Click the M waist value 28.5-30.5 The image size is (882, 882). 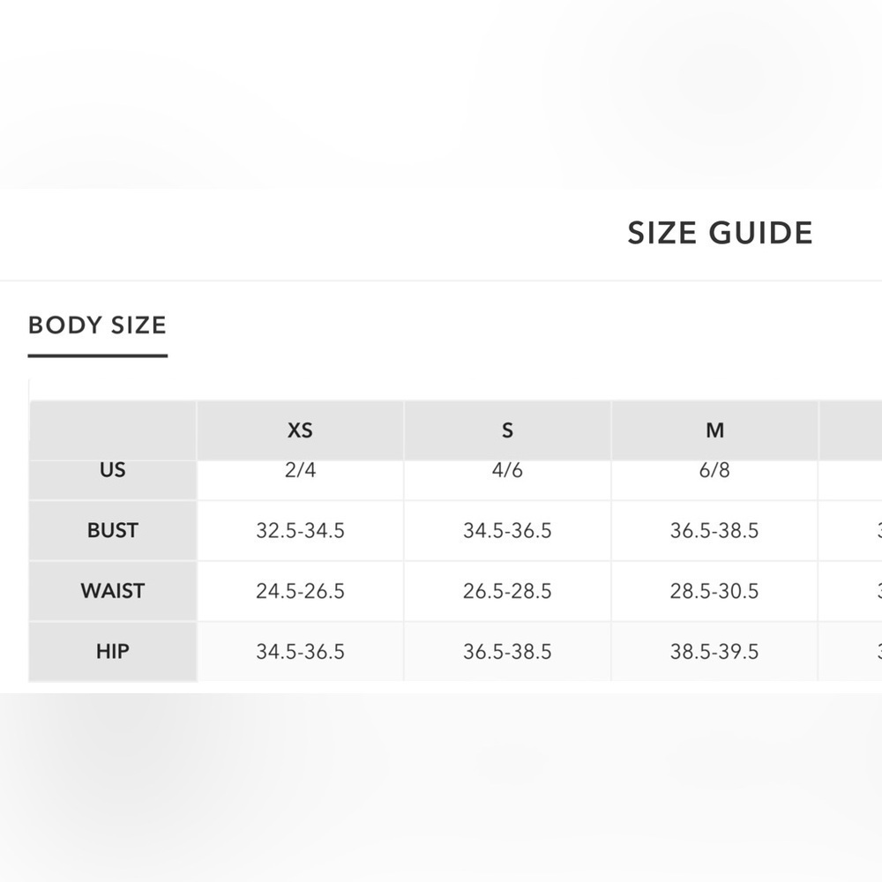[714, 591]
